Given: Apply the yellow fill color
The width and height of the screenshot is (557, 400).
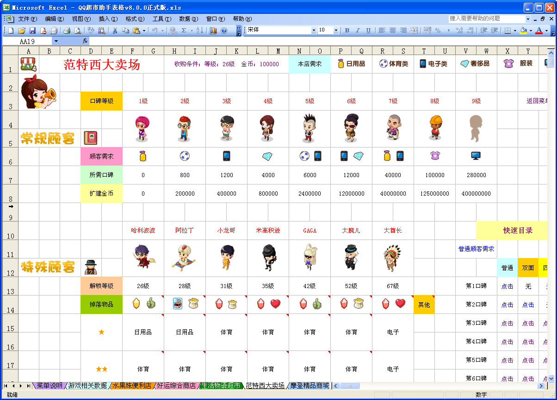Looking at the screenshot, I should (x=524, y=31).
